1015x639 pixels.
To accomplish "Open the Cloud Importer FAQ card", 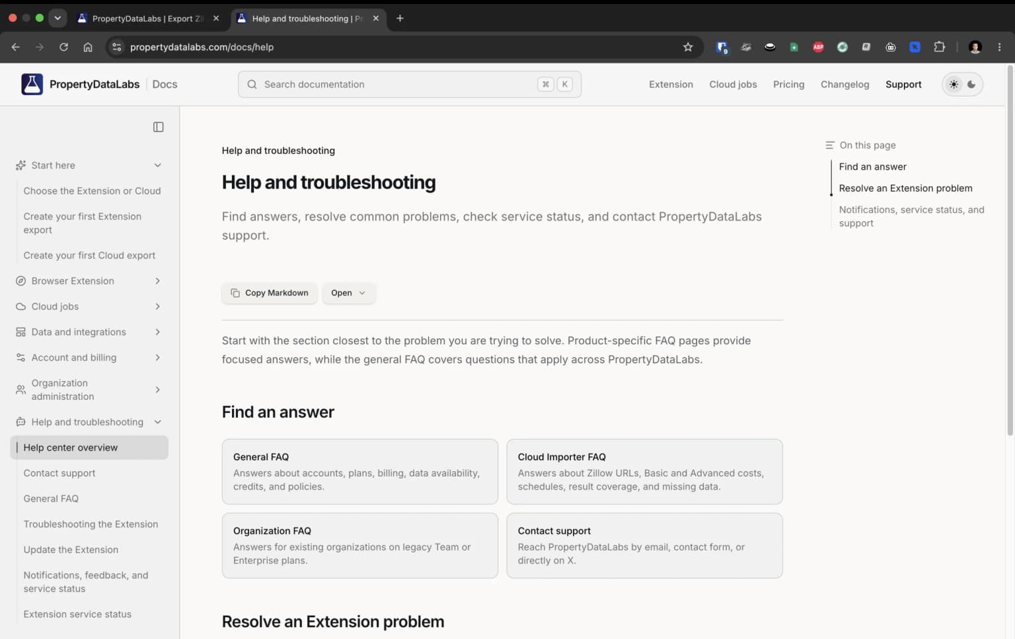I will 644,472.
